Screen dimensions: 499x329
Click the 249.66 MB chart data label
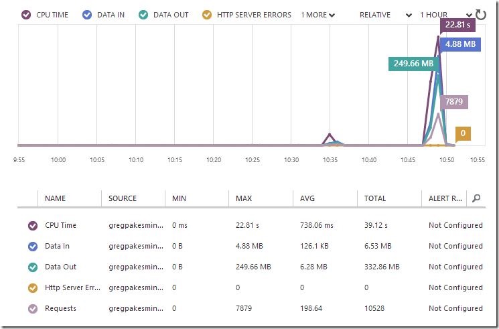tap(413, 64)
